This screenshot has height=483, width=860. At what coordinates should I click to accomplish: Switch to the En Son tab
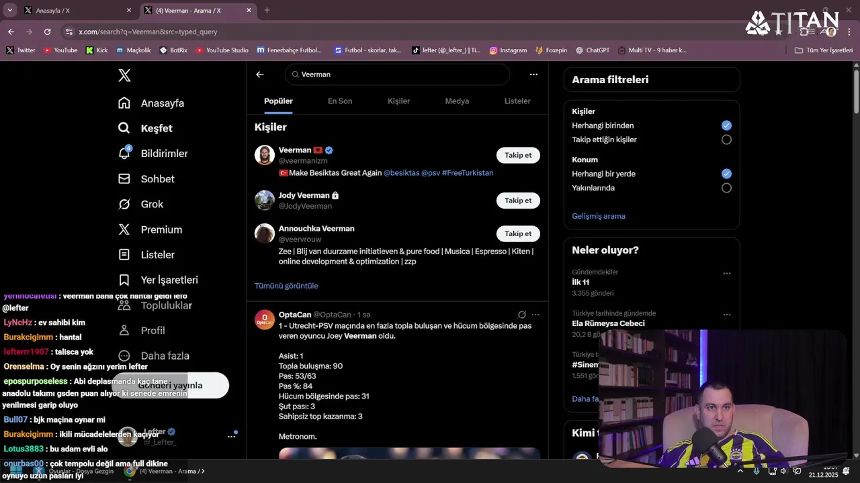coord(340,101)
